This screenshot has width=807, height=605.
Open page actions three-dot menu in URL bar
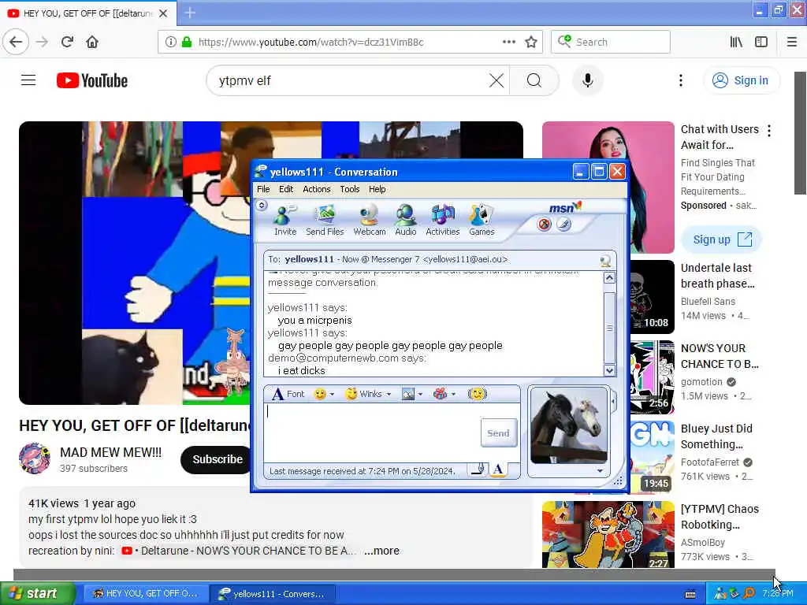(x=508, y=42)
